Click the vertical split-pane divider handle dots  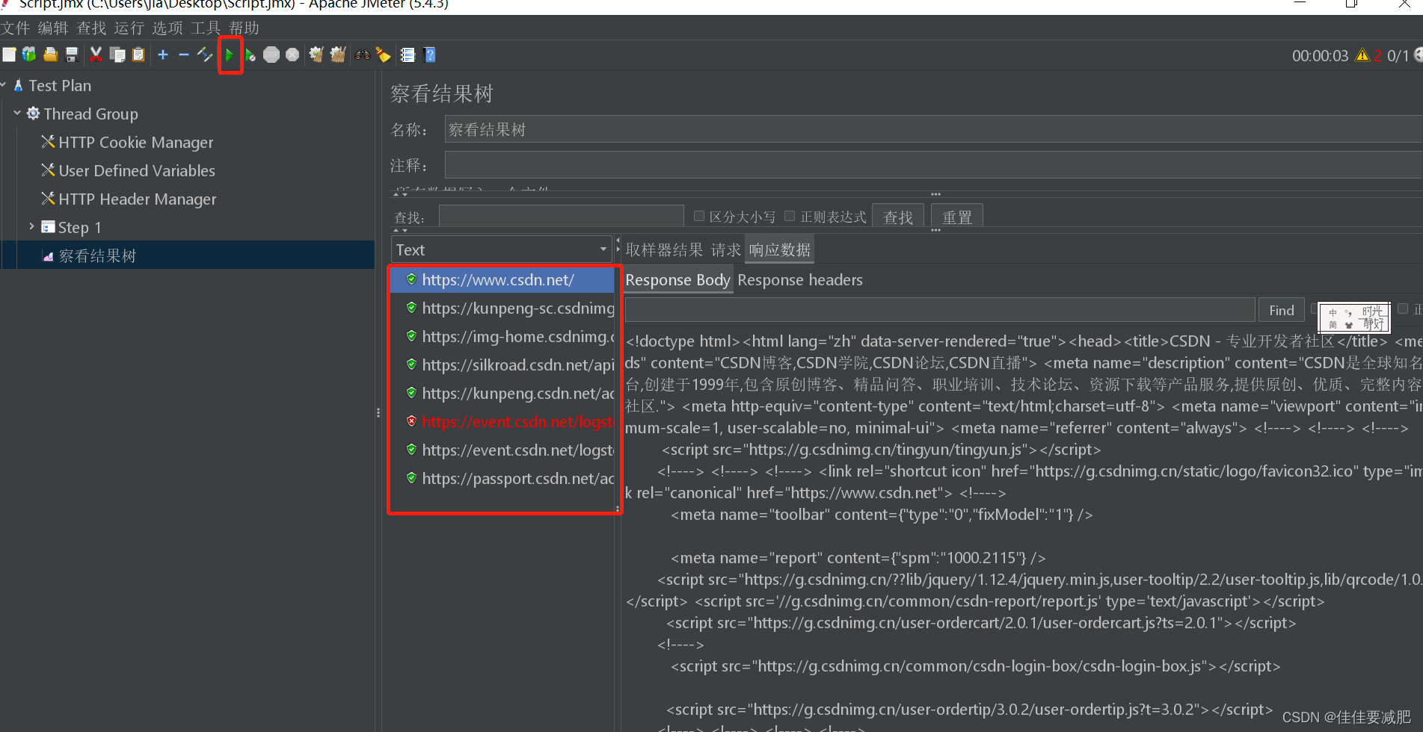378,412
